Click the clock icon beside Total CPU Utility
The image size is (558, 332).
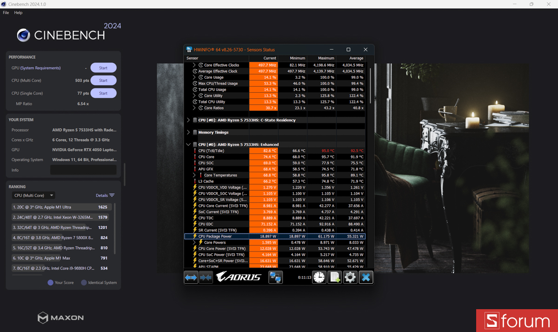(x=195, y=102)
